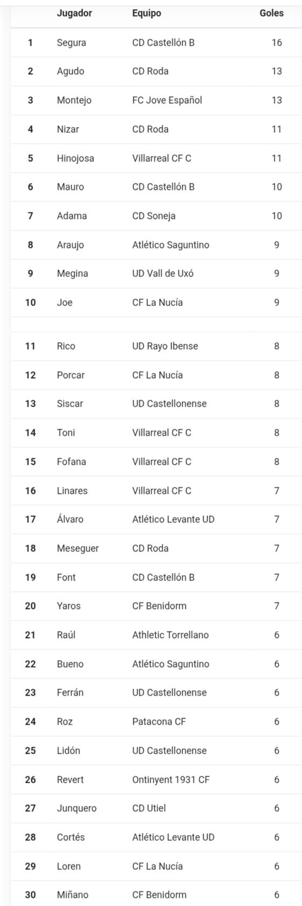Select player Joe from CF La Nucía
The image size is (302, 906).
(64, 302)
